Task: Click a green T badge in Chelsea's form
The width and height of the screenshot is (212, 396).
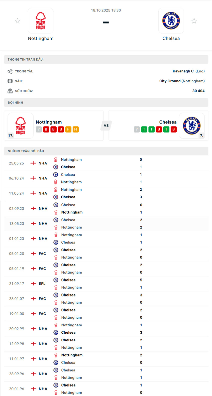Action: coord(144,129)
